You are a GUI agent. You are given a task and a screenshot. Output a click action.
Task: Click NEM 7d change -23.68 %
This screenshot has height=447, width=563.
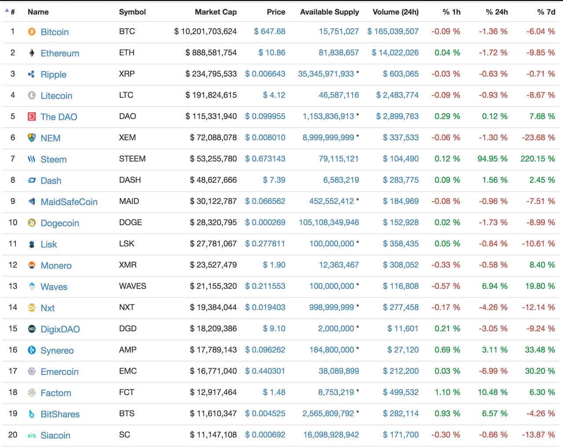coord(538,137)
